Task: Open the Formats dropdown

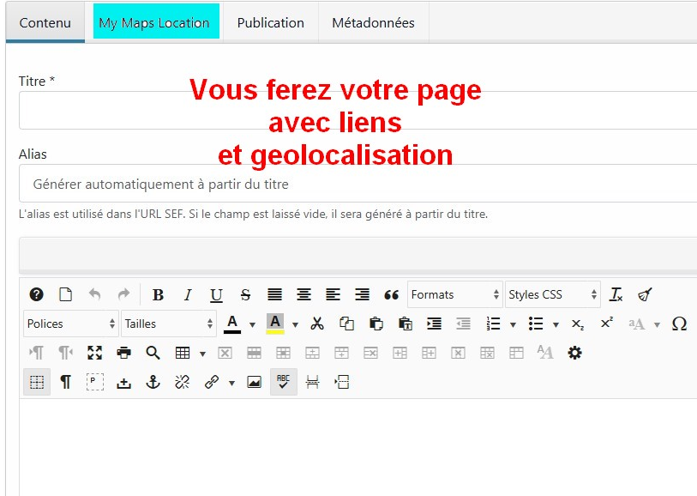Action: 454,294
